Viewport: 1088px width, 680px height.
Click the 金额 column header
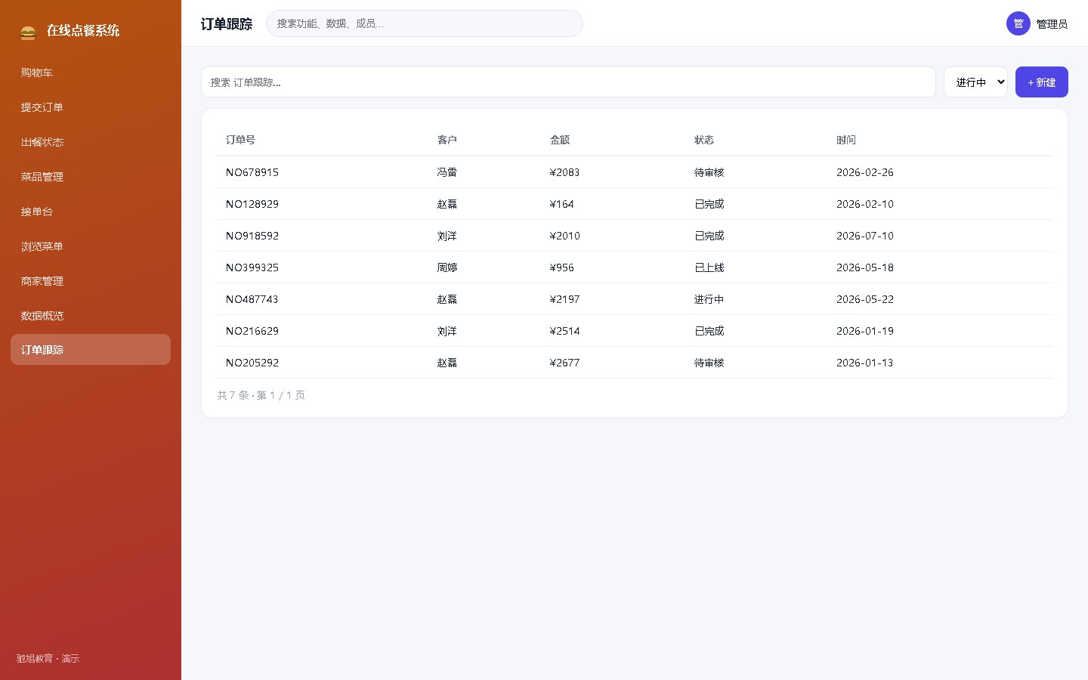click(560, 140)
